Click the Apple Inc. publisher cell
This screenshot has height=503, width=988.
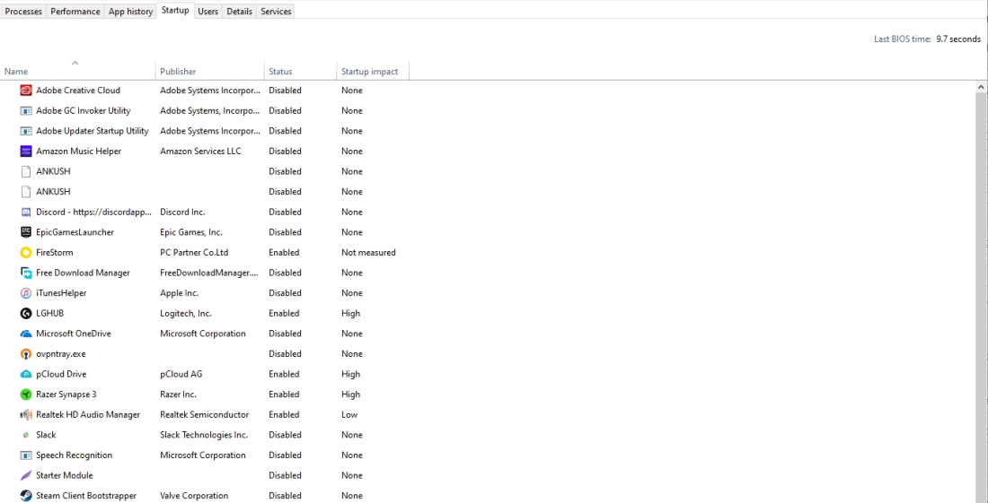(x=180, y=293)
